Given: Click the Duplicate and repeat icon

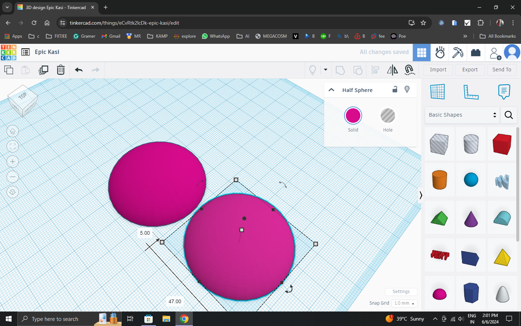Looking at the screenshot, I should pyautogui.click(x=43, y=70).
